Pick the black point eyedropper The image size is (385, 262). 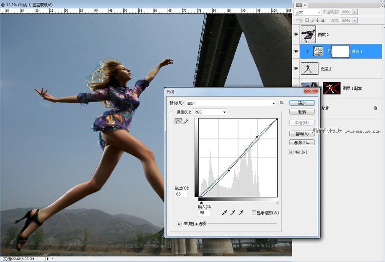pyautogui.click(x=224, y=213)
